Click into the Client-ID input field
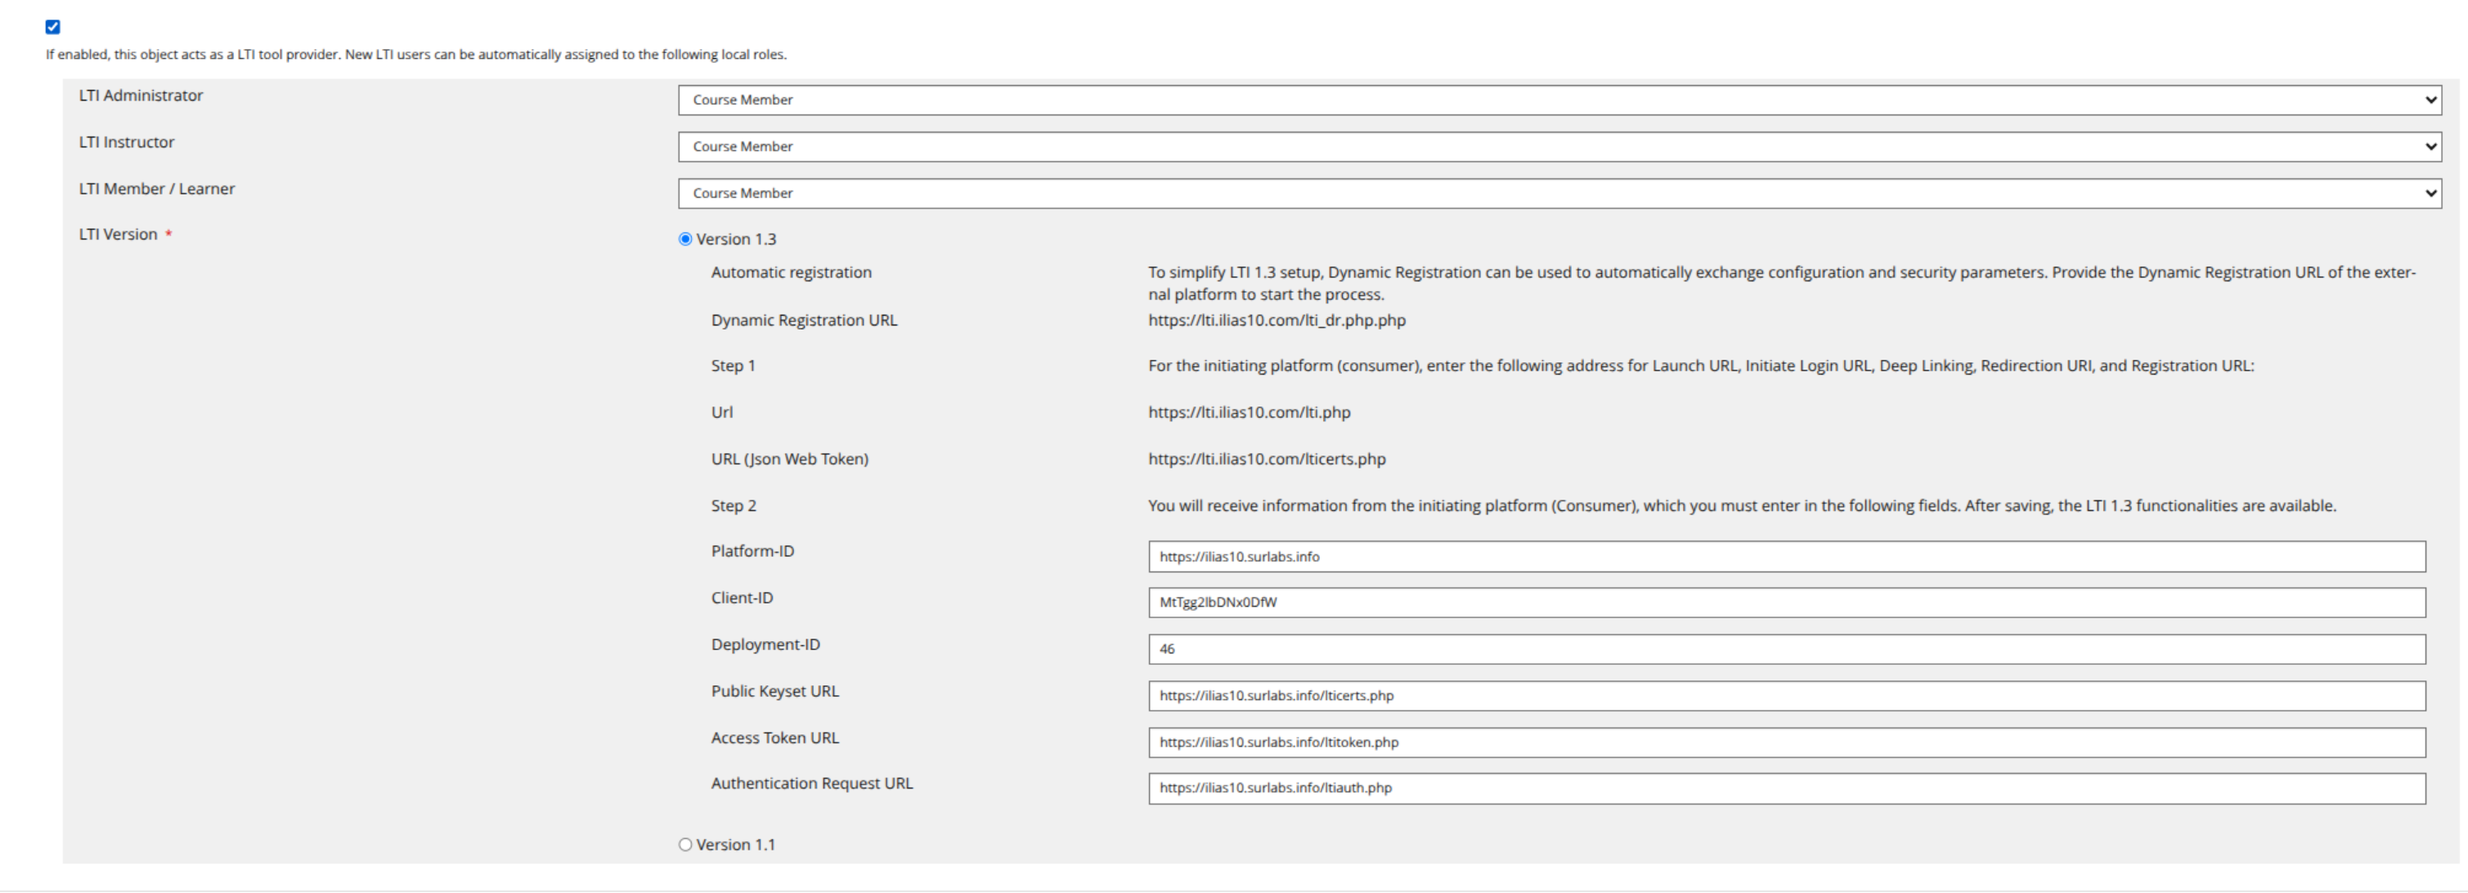 pyautogui.click(x=1786, y=603)
